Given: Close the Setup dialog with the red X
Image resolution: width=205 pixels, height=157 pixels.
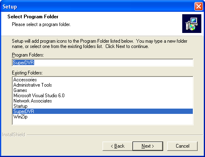Looking at the screenshot, I should 198,7.
